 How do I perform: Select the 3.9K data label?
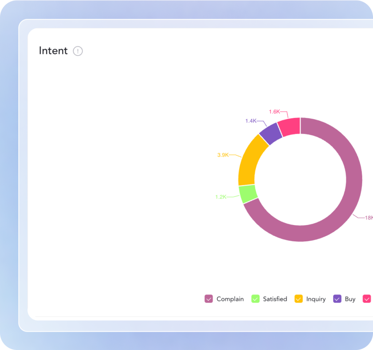[x=223, y=155]
